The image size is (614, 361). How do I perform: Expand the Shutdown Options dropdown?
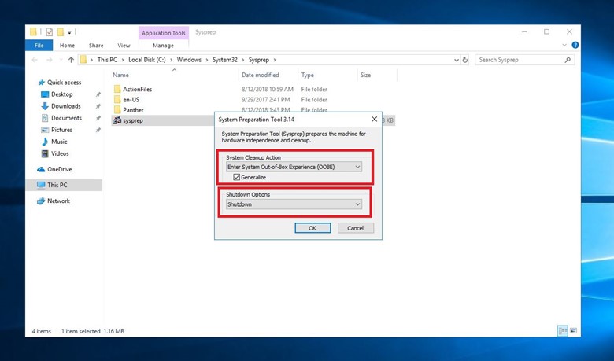coord(293,204)
